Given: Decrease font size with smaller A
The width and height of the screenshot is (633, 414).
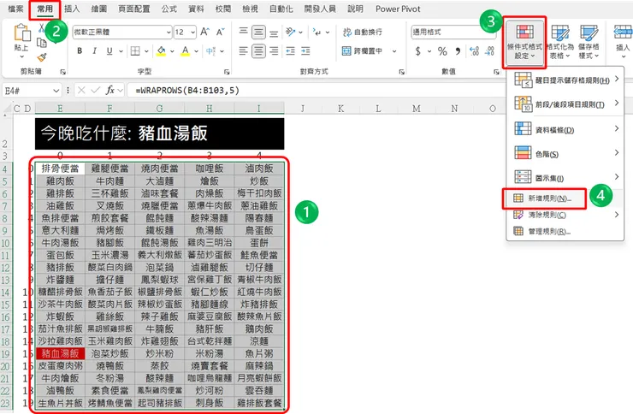Looking at the screenshot, I should (220, 32).
